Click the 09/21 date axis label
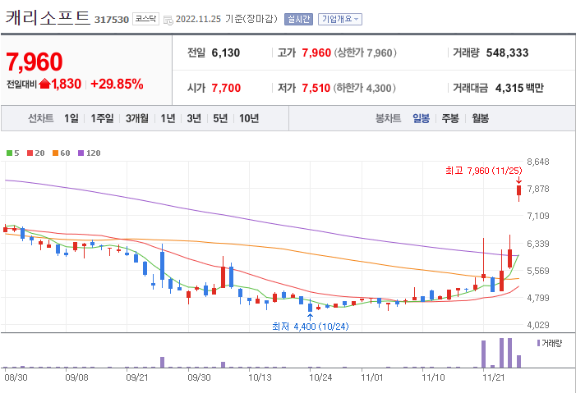 (136, 377)
